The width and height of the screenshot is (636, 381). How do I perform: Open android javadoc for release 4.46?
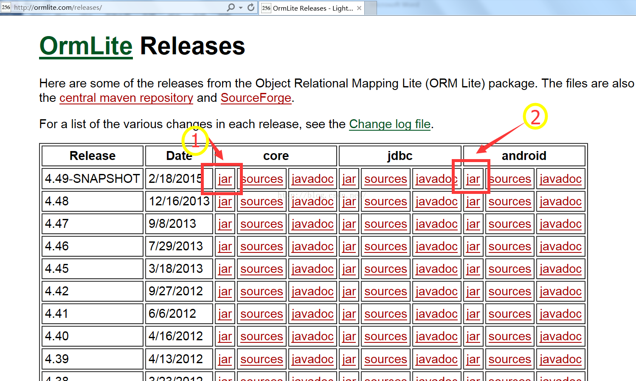click(560, 247)
